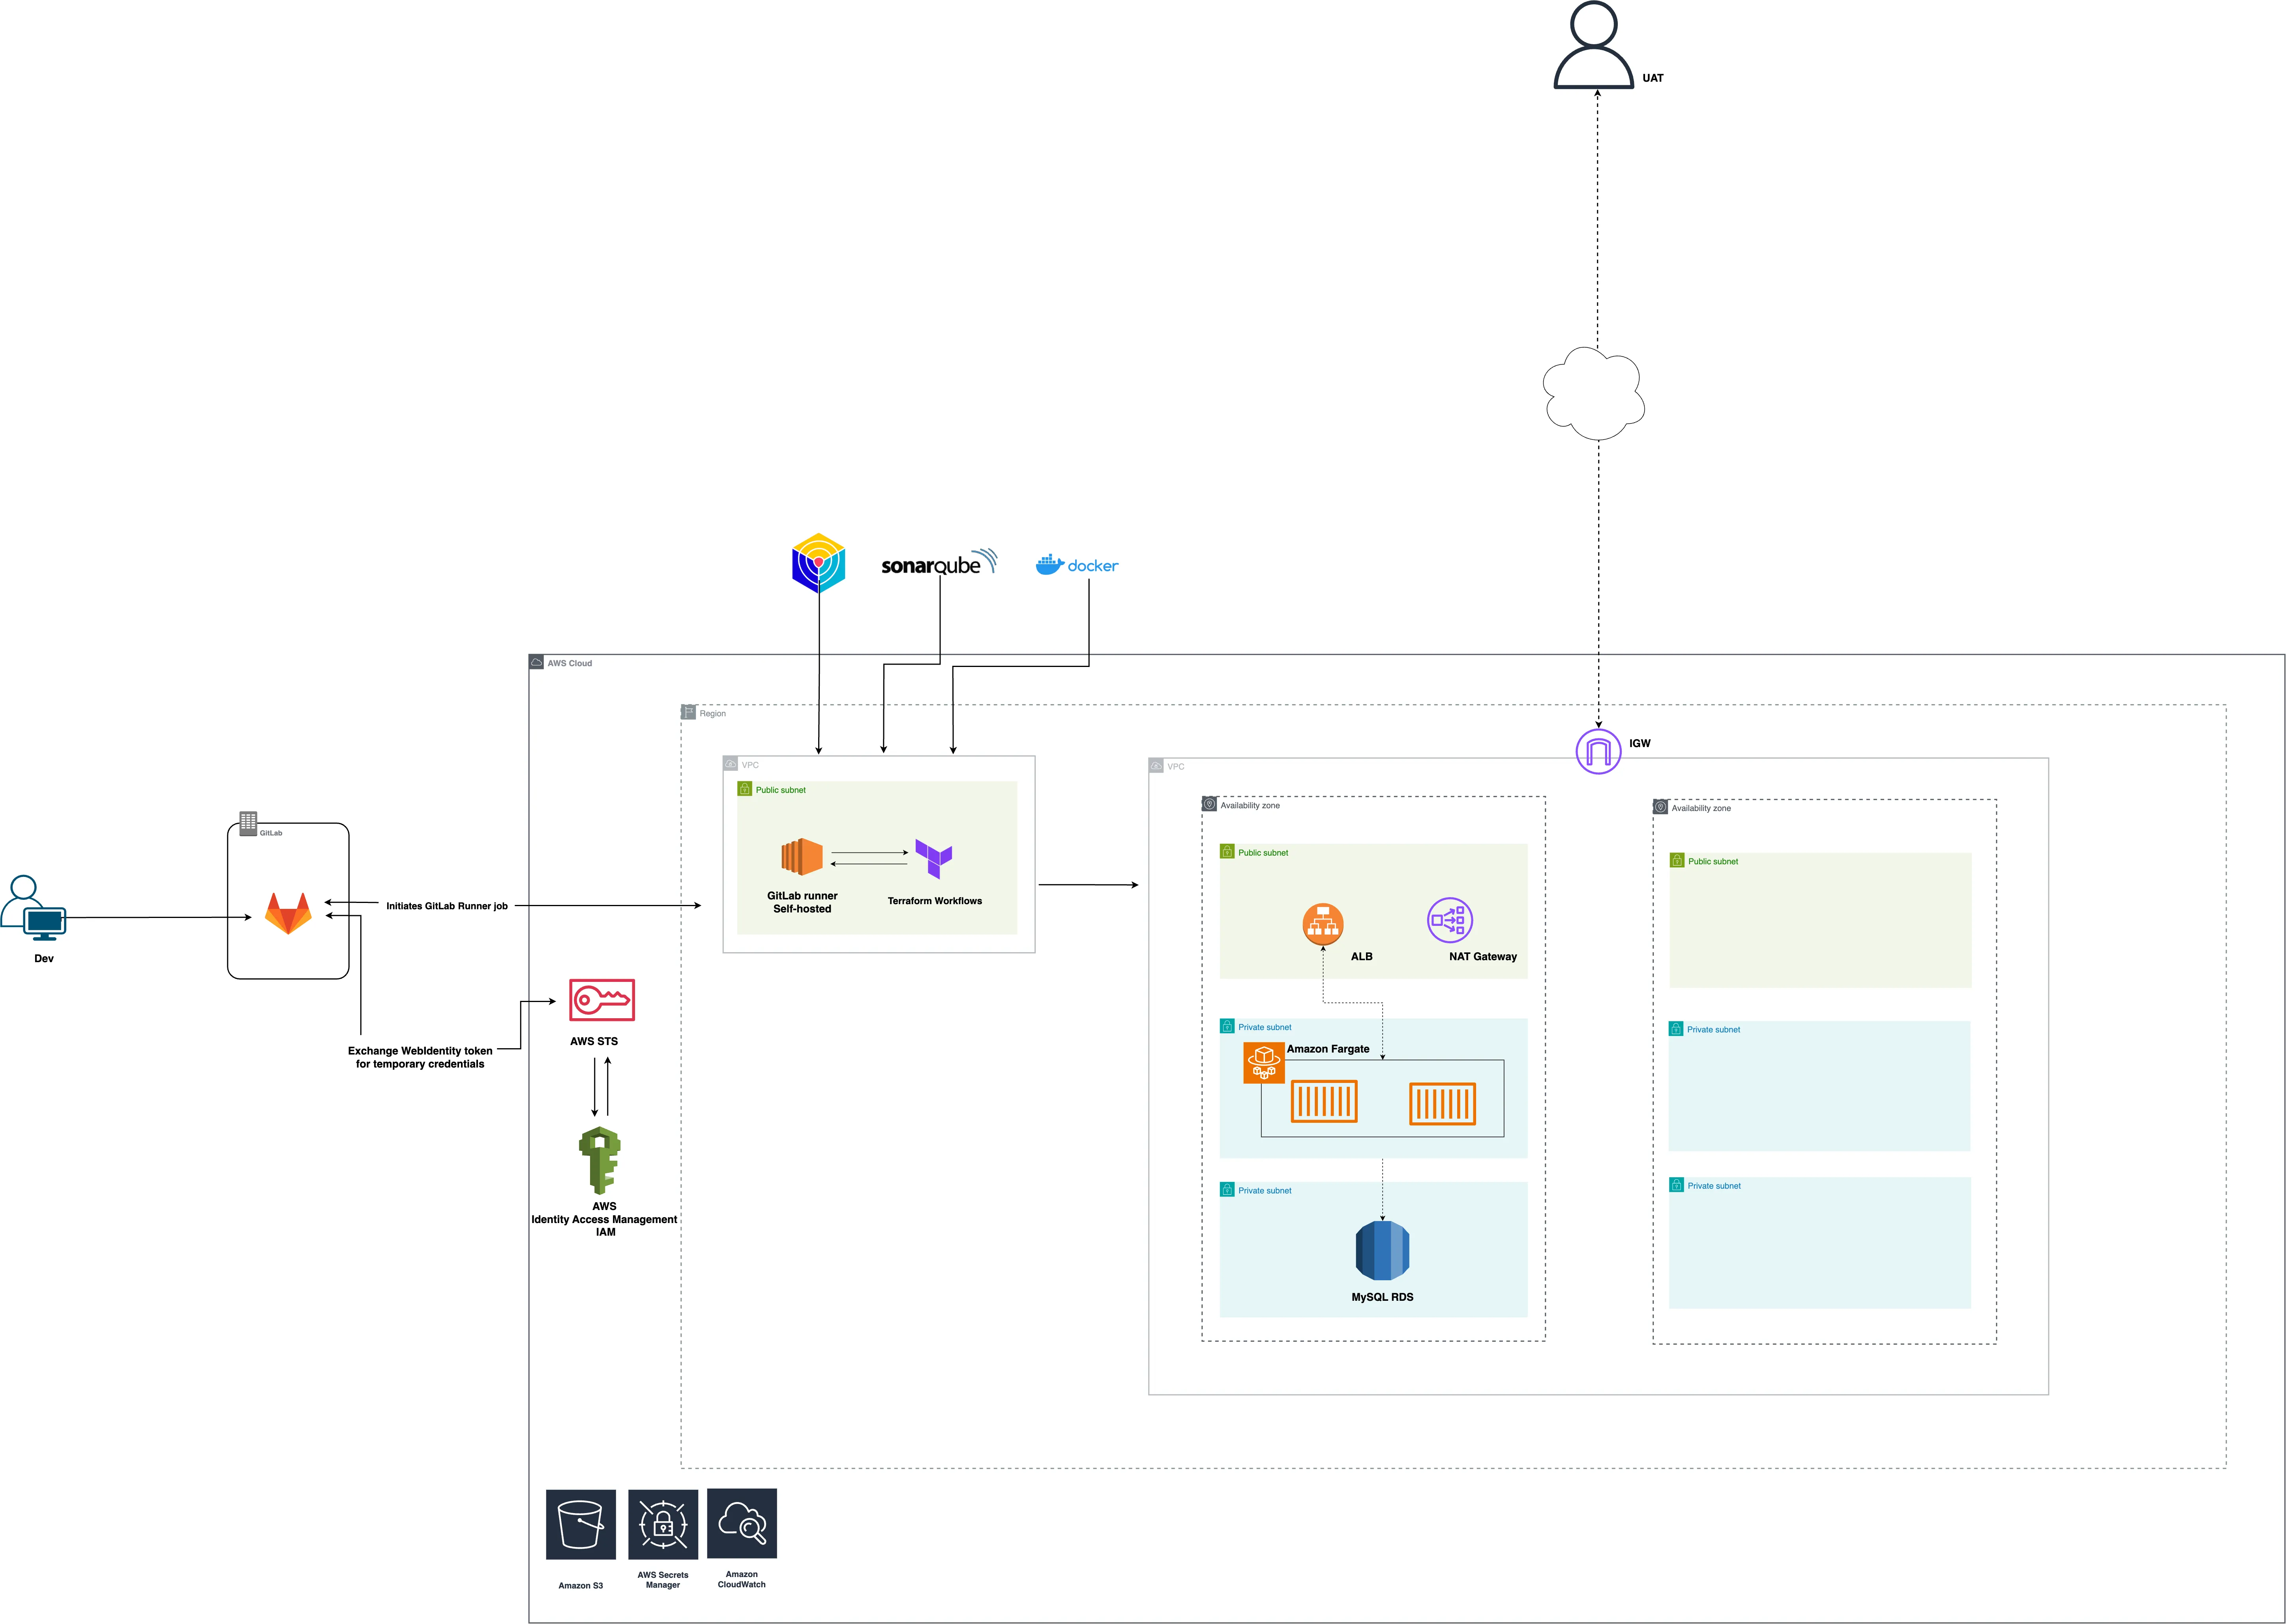Click the MySQL RDS Private subnet lock icon
Viewport: 2286px width, 1624px height.
pos(1227,1189)
